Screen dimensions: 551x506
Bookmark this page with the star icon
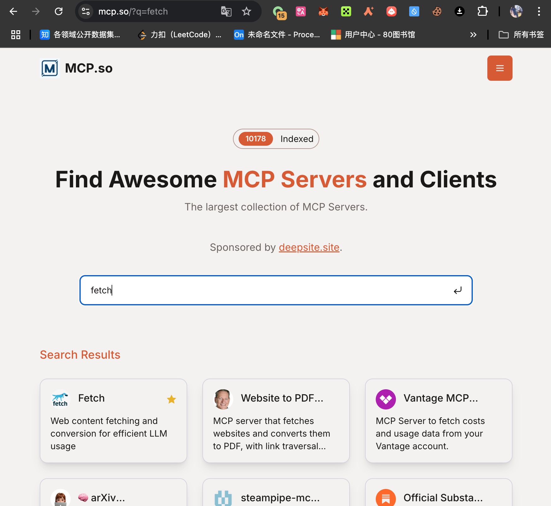246,12
